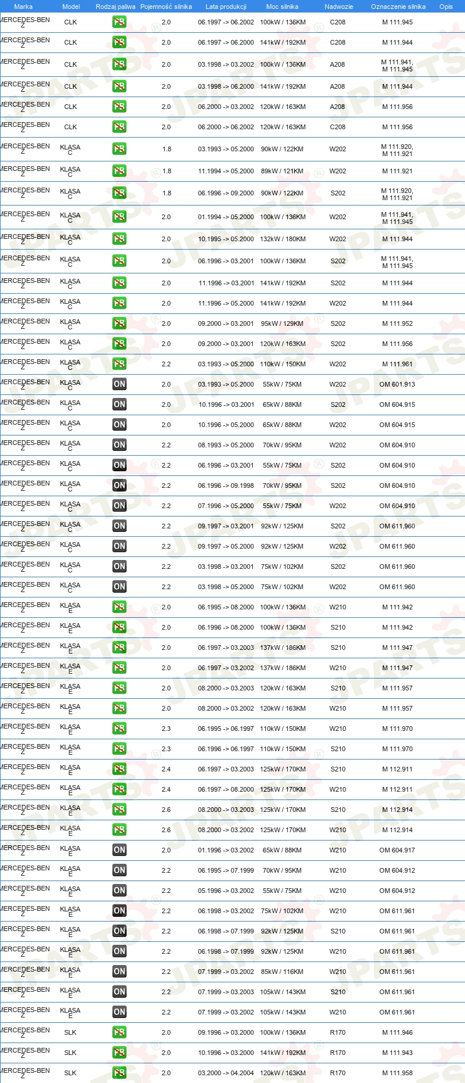Screen dimensions: 465x1083
Task: Select the ON icon in the 08.1993 -> 05.2000 row
Action: pos(120,445)
